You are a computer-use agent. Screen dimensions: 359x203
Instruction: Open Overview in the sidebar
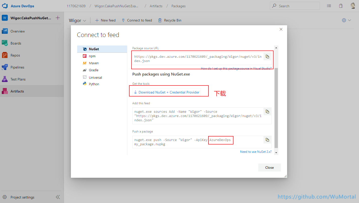coord(32,31)
